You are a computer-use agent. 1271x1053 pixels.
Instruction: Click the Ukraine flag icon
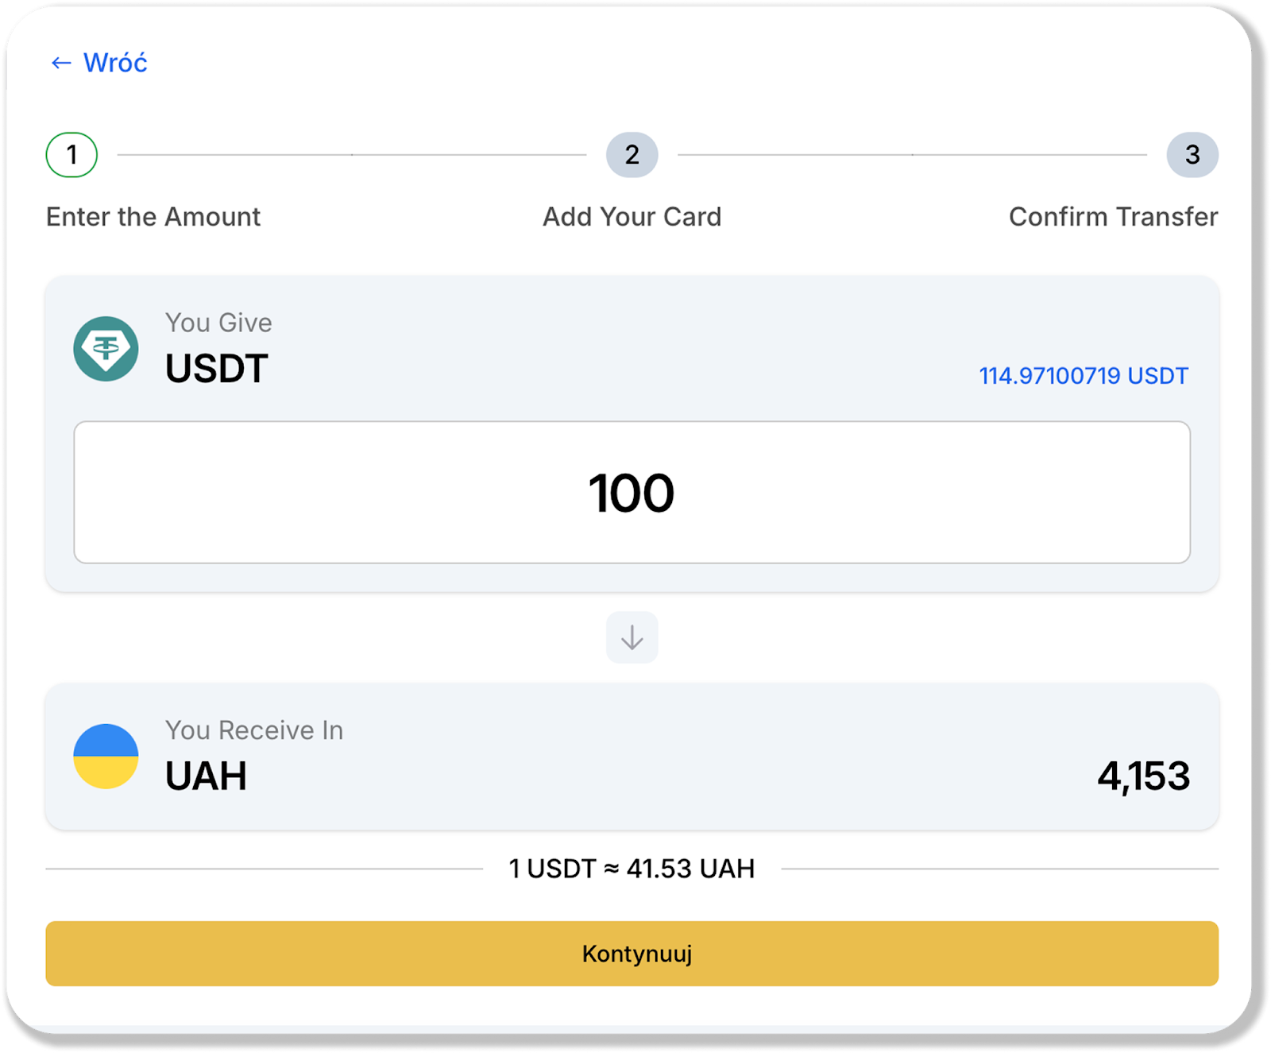click(x=106, y=756)
